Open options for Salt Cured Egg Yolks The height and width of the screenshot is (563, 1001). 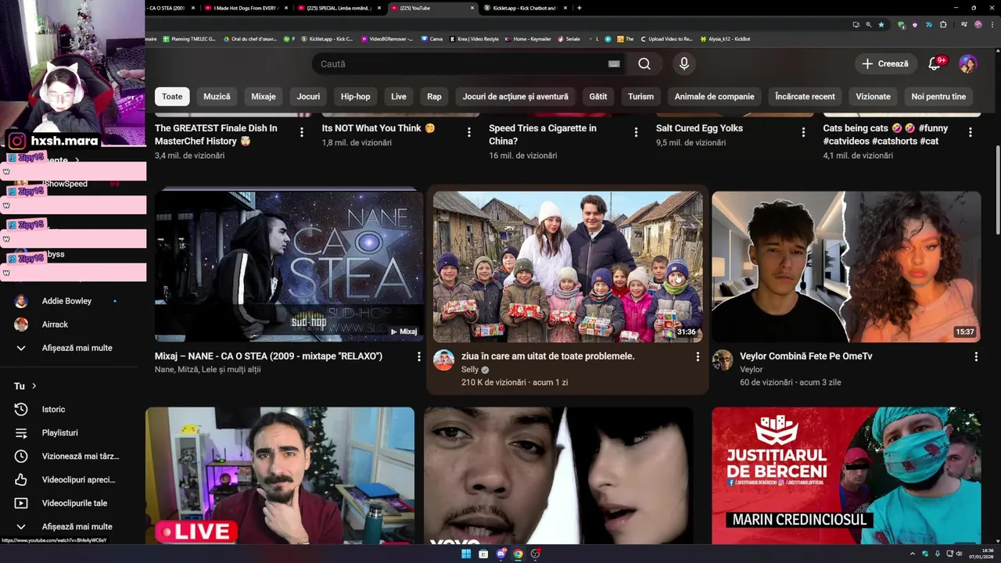pos(803,132)
